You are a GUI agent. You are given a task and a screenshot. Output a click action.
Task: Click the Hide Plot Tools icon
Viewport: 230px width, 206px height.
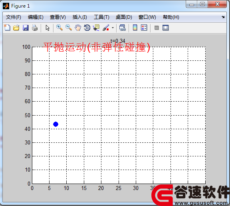tap(157, 28)
